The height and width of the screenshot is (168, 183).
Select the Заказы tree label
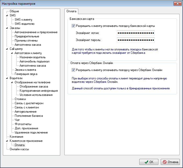pos(15,28)
